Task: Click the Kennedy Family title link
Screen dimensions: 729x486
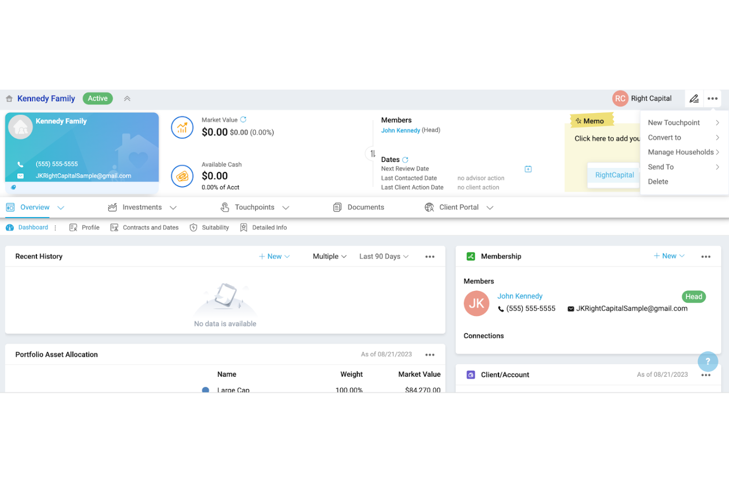Action: [46, 98]
